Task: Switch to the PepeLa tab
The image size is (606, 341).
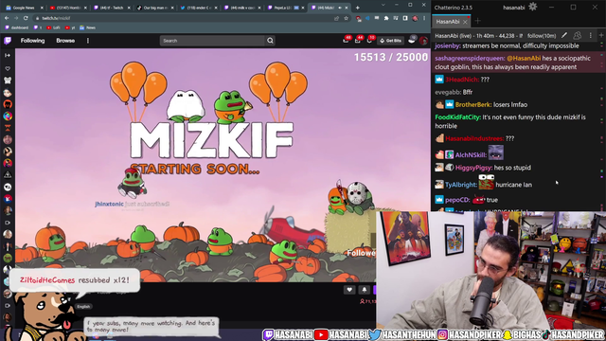Action: [x=285, y=8]
